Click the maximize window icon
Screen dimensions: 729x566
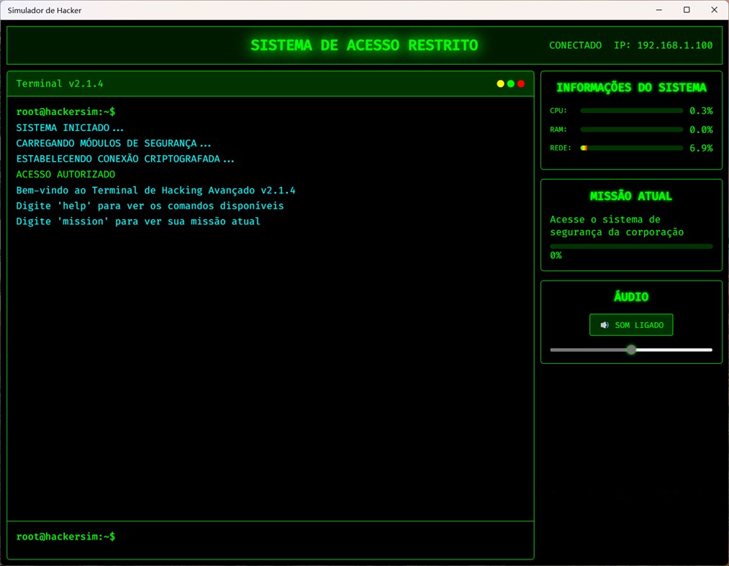click(687, 9)
